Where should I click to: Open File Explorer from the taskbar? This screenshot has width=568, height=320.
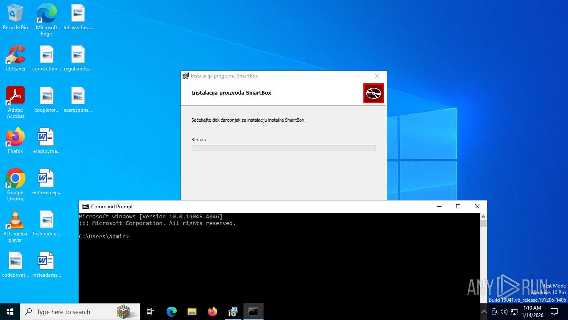pyautogui.click(x=192, y=312)
